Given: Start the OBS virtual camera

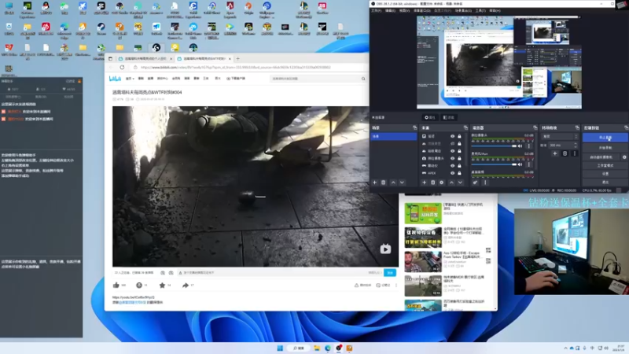Looking at the screenshot, I should point(601,157).
